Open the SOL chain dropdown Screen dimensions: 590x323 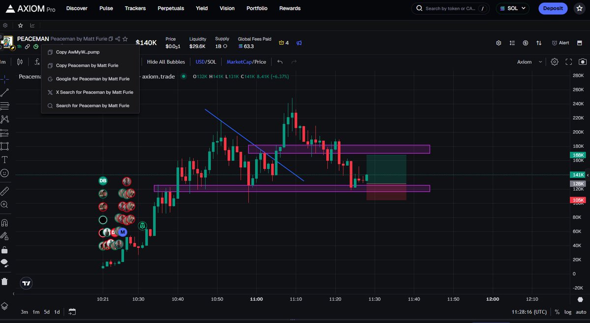pos(512,8)
